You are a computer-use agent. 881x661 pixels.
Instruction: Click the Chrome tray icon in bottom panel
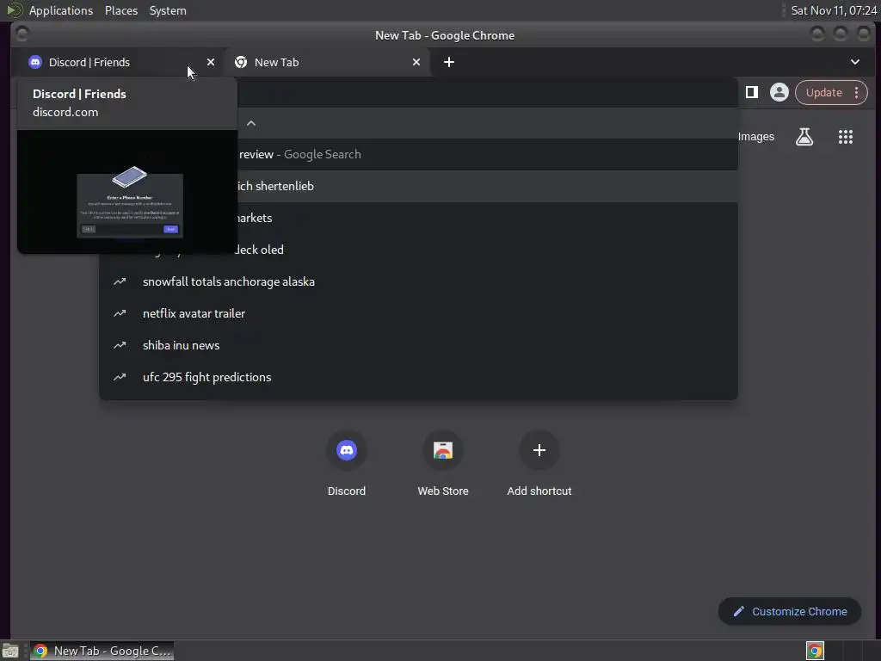tap(815, 651)
